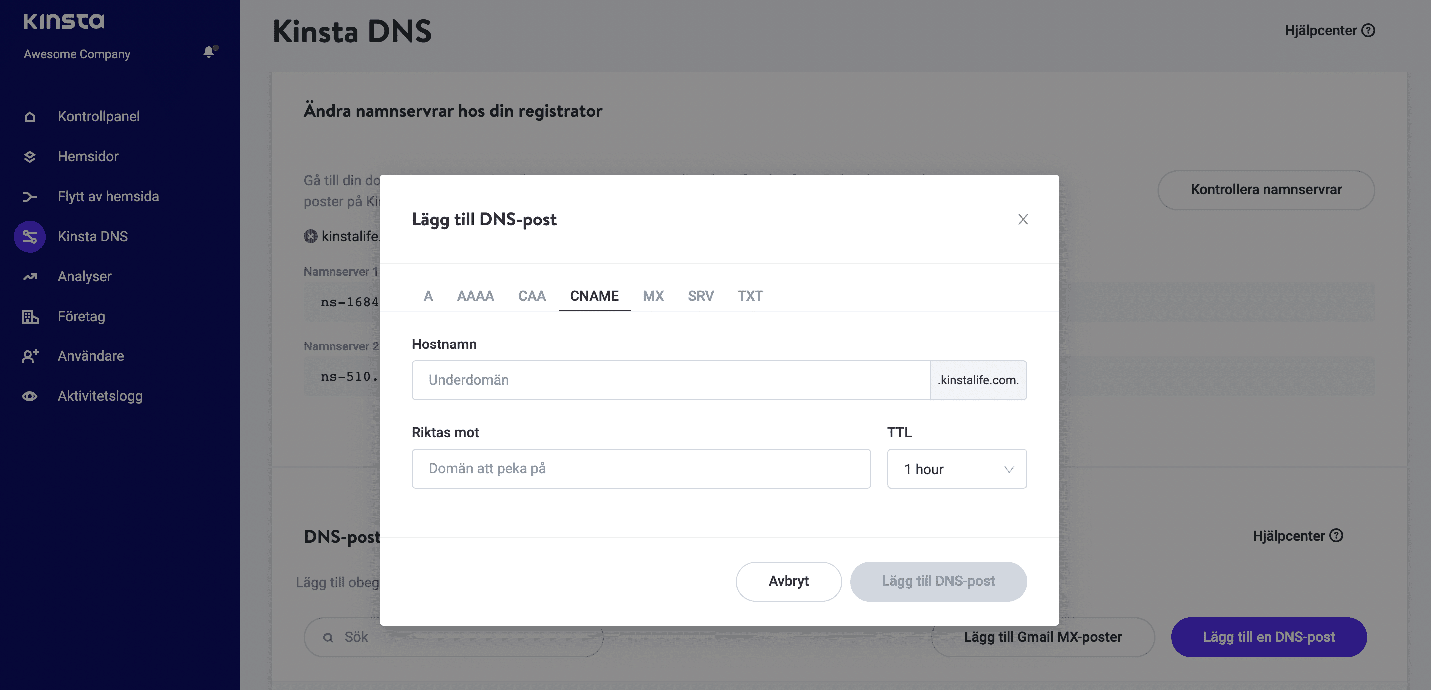Open the TTL 1 hour dropdown
Image resolution: width=1431 pixels, height=690 pixels.
(x=957, y=469)
